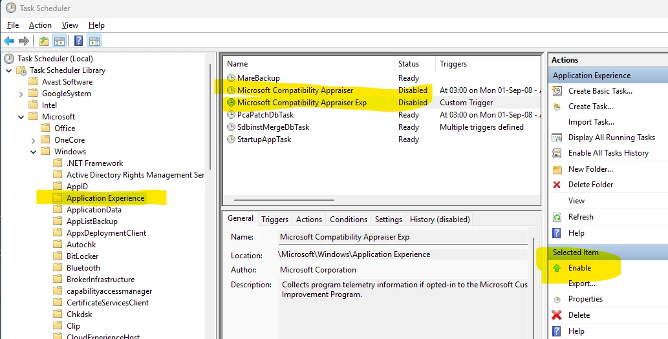
Task: Click the Task Scheduler Library folder icon
Action: click(21, 70)
